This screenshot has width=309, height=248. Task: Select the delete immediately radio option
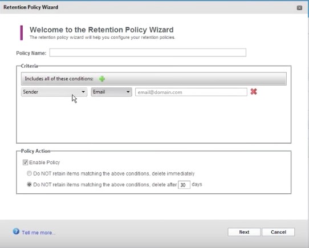coord(29,173)
